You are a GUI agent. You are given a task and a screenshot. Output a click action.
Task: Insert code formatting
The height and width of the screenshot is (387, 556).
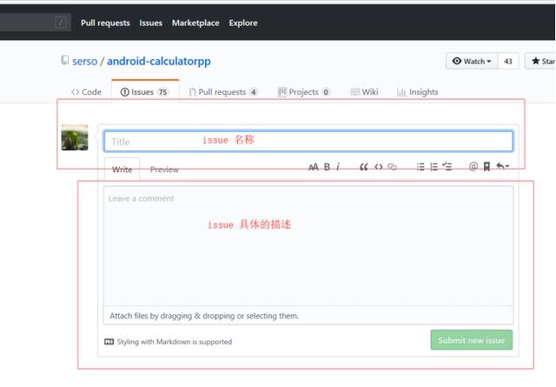point(379,167)
